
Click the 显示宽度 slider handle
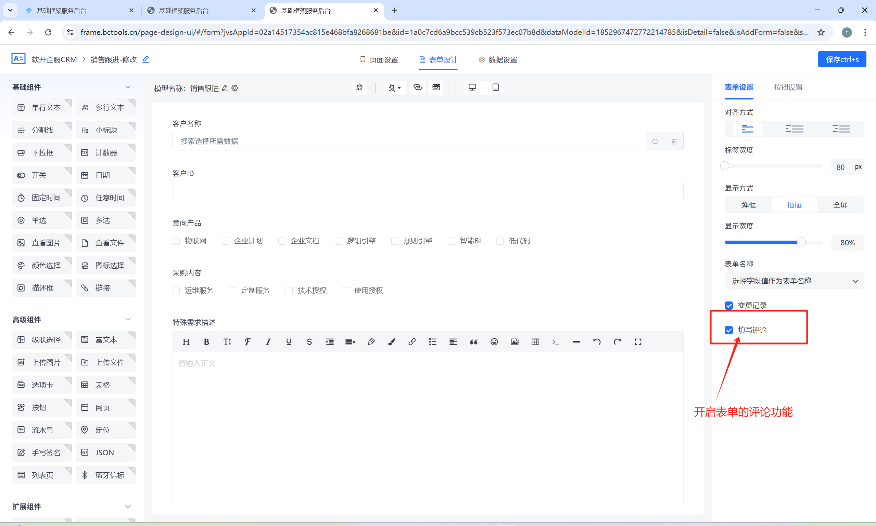point(801,242)
